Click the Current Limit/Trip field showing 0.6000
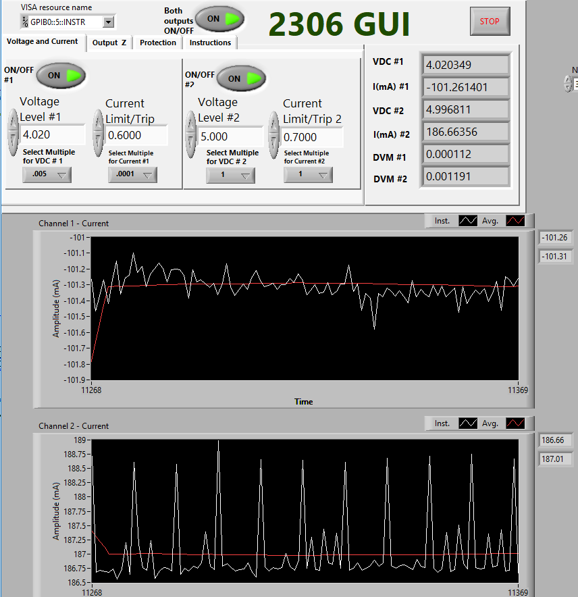Image resolution: width=578 pixels, height=597 pixels. pyautogui.click(x=136, y=136)
